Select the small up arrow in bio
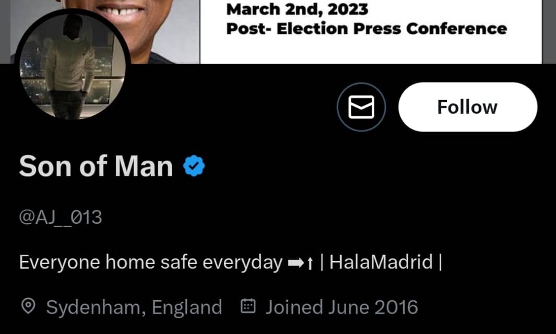This screenshot has height=334, width=556. coord(310,263)
